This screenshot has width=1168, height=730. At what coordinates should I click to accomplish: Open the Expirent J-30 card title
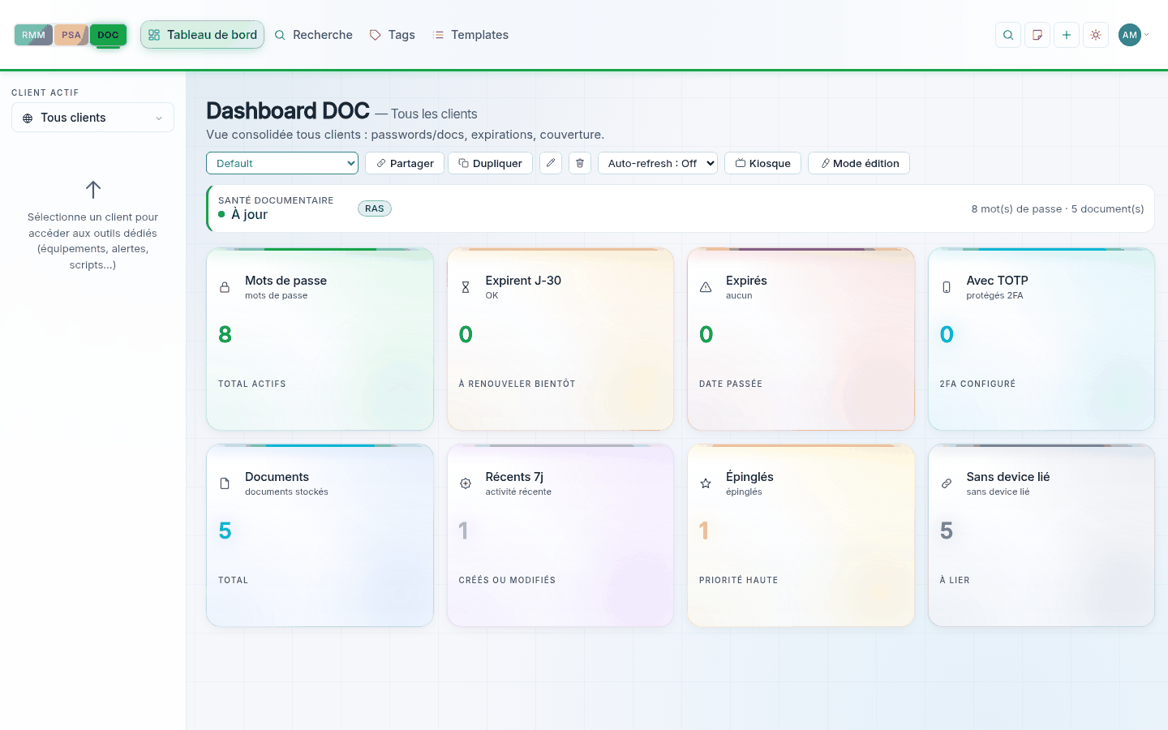coord(523,281)
